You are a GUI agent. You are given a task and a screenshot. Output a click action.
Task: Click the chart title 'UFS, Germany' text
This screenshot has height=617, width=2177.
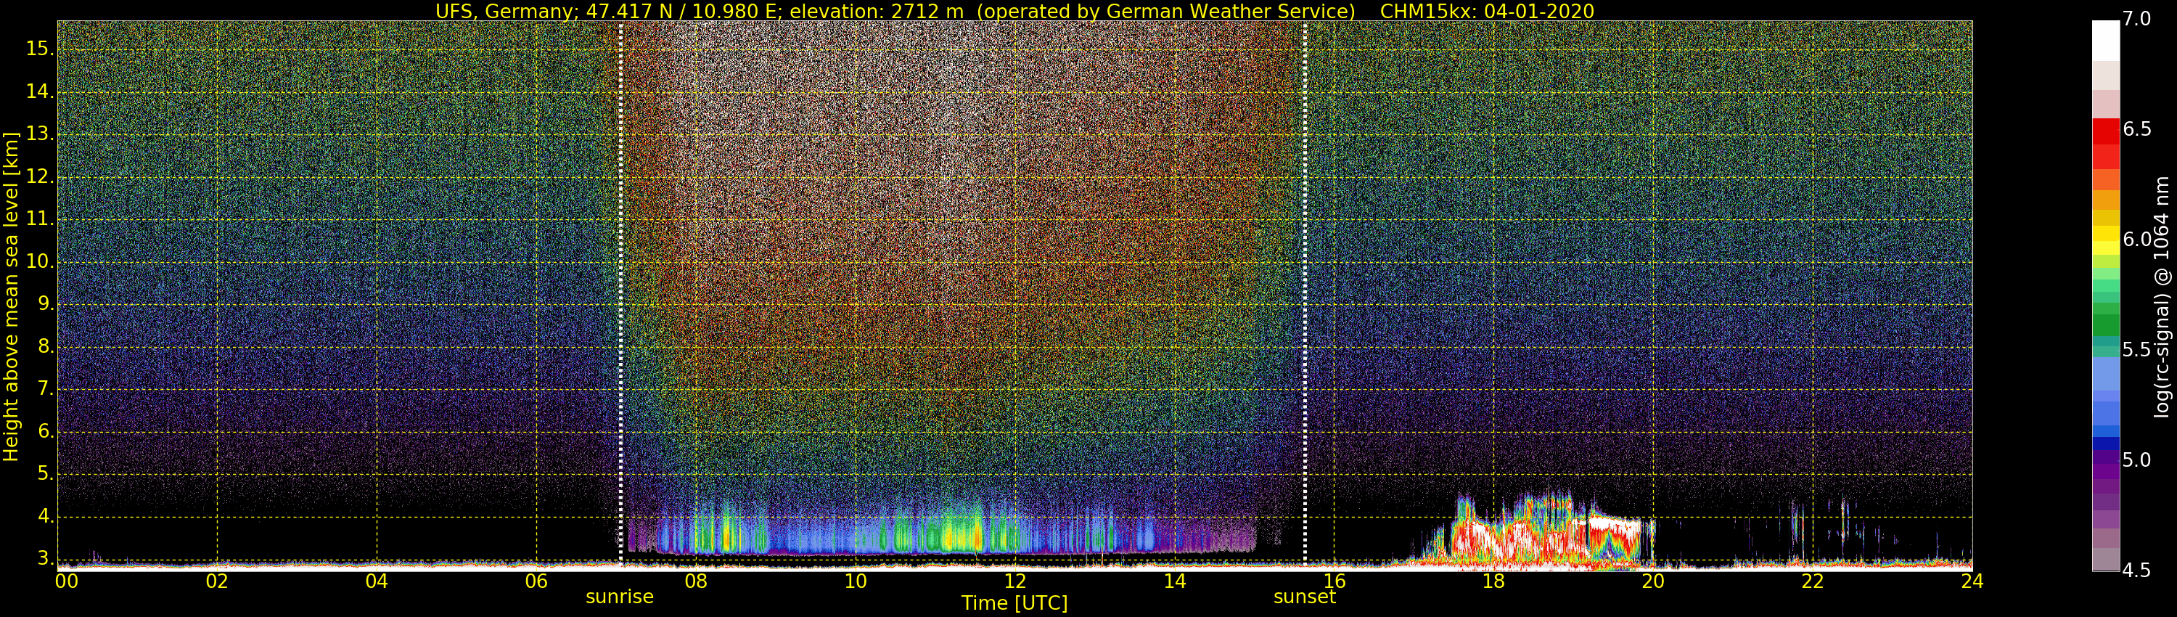[x=505, y=11]
